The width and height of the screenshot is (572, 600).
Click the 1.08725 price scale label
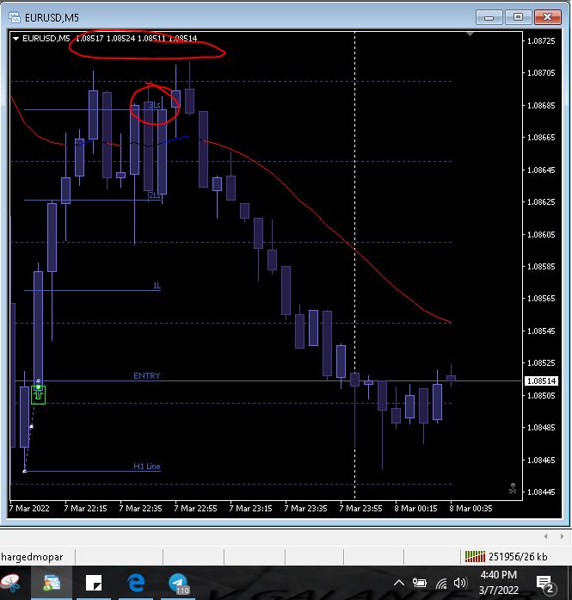(x=541, y=41)
